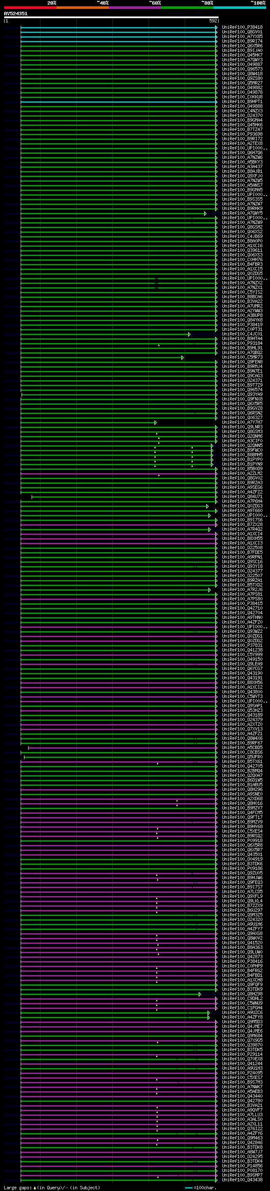Select hit label UniRef100_C5MR73

click(242, 357)
